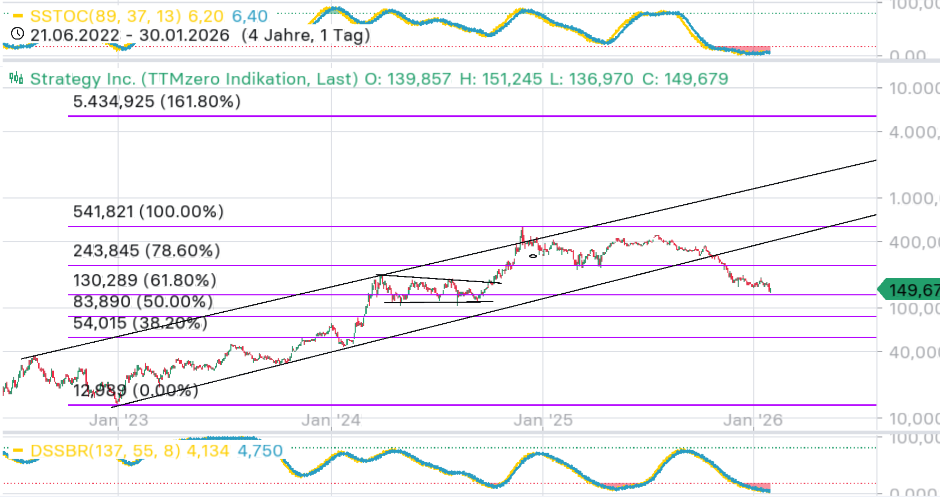Click the yellow dash icon before DSSBR
The image size is (940, 497).
[x=18, y=451]
